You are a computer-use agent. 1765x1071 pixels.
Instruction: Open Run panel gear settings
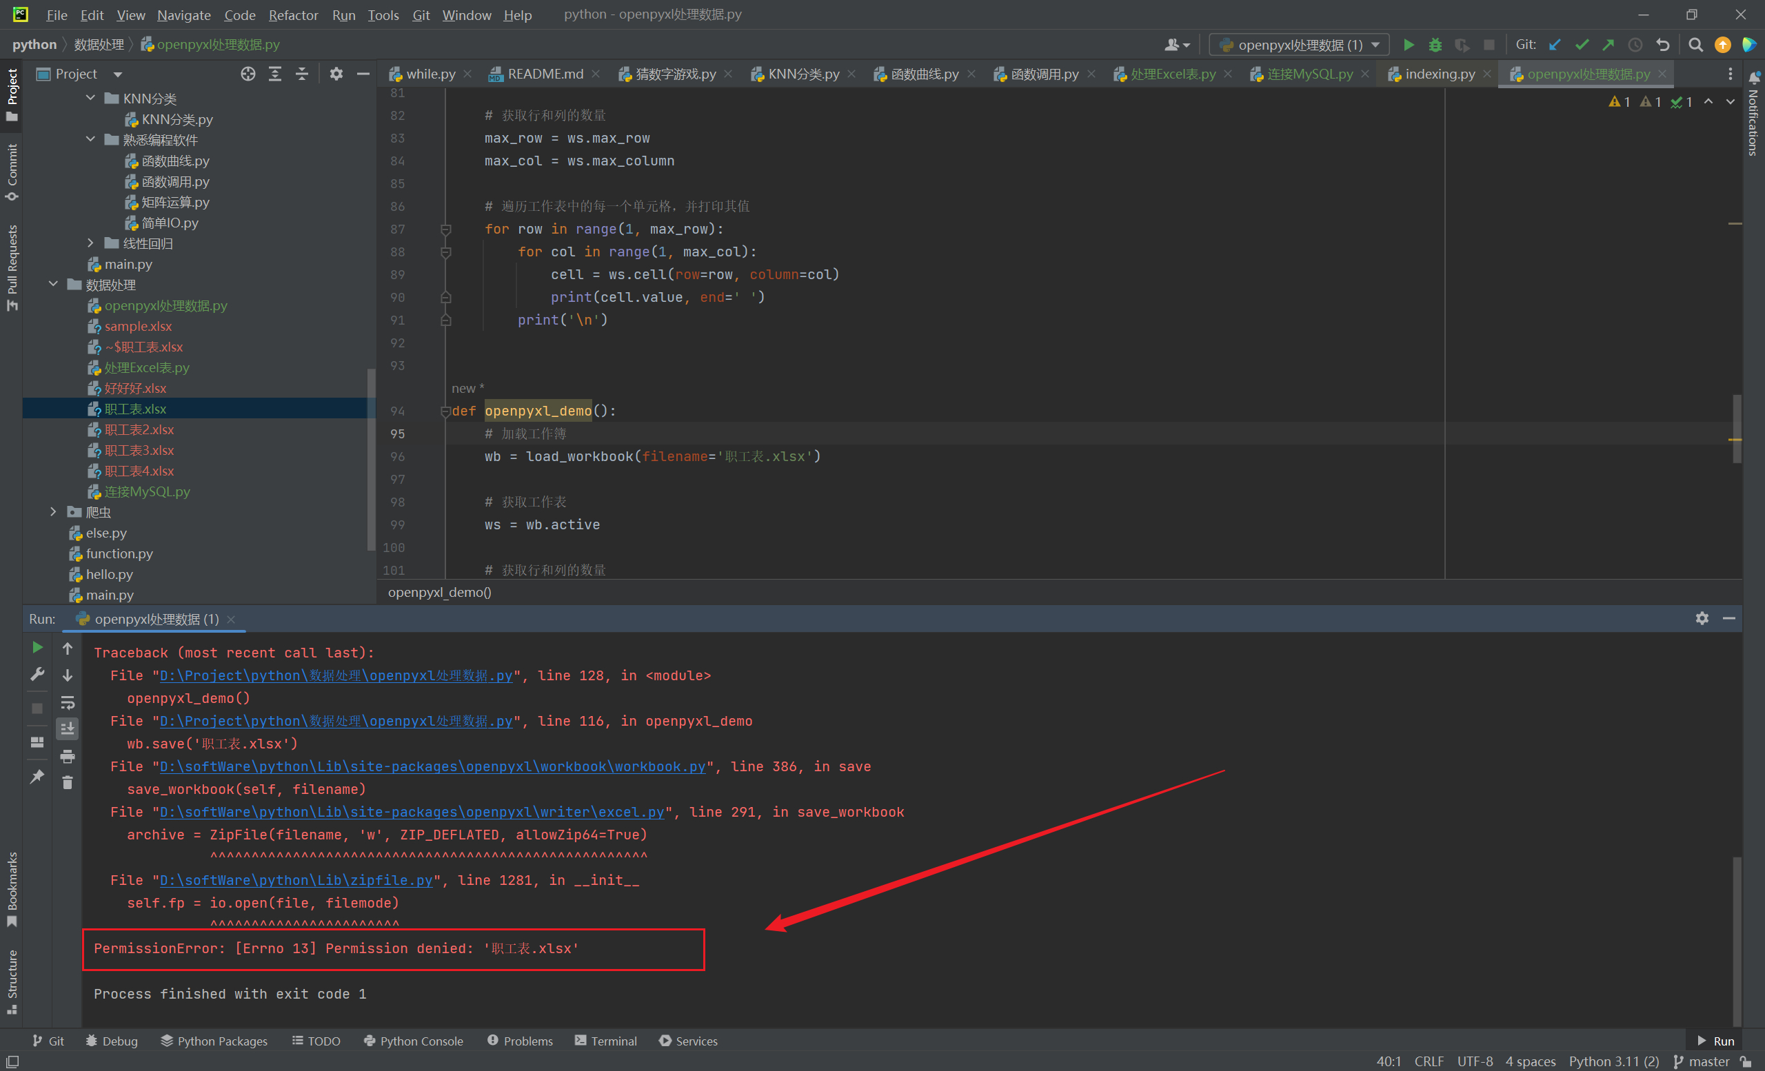click(1702, 618)
